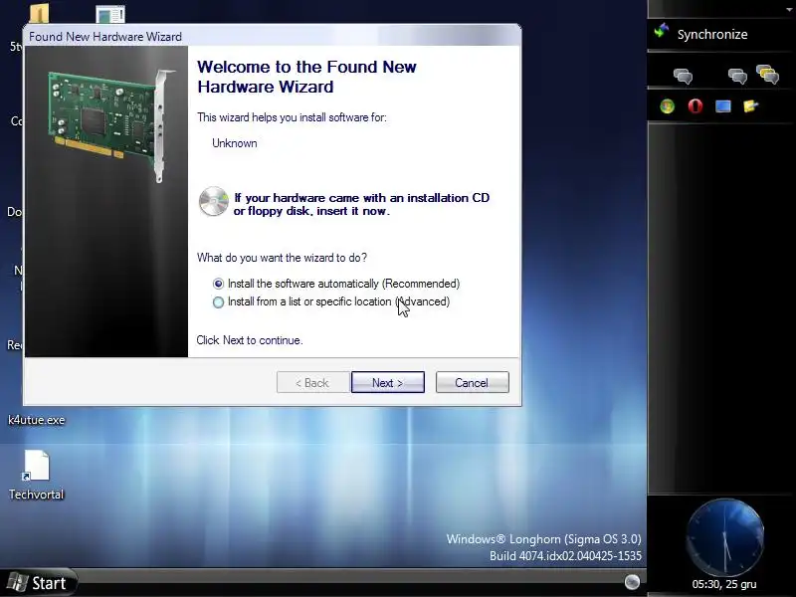796x597 pixels.
Task: Select the yellow folder icon above the wizard
Action: tap(39, 13)
